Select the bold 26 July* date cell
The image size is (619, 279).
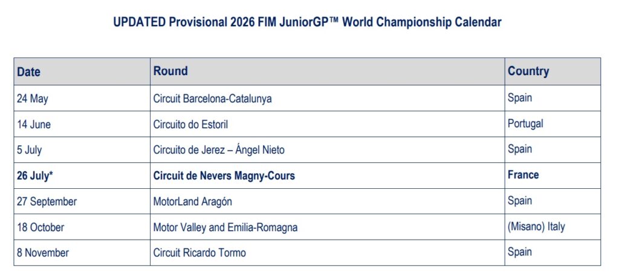pos(35,176)
